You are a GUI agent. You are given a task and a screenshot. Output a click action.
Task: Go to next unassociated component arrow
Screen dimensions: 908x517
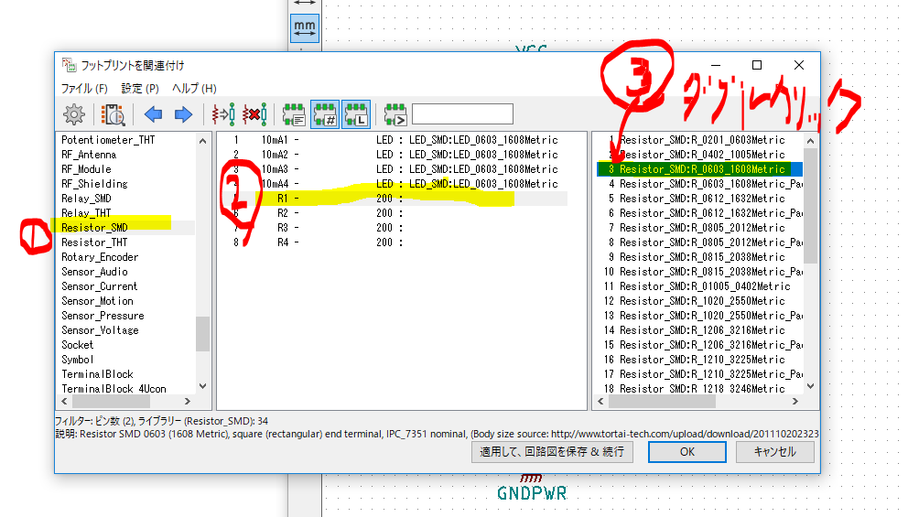click(x=183, y=114)
